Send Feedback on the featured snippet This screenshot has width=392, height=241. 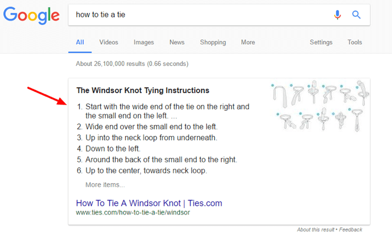(351, 230)
